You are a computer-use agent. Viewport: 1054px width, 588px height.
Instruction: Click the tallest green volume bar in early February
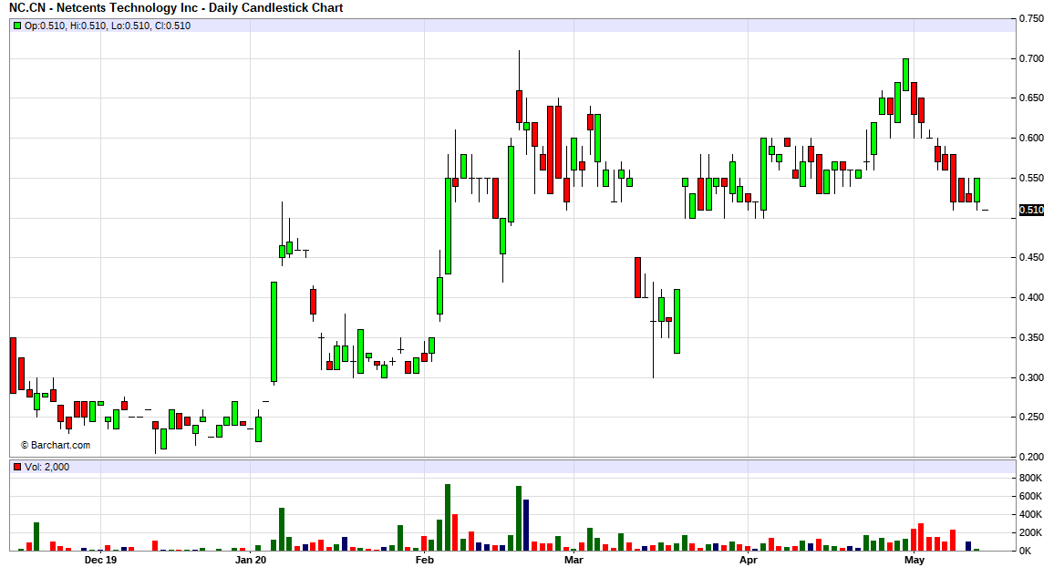[x=448, y=518]
